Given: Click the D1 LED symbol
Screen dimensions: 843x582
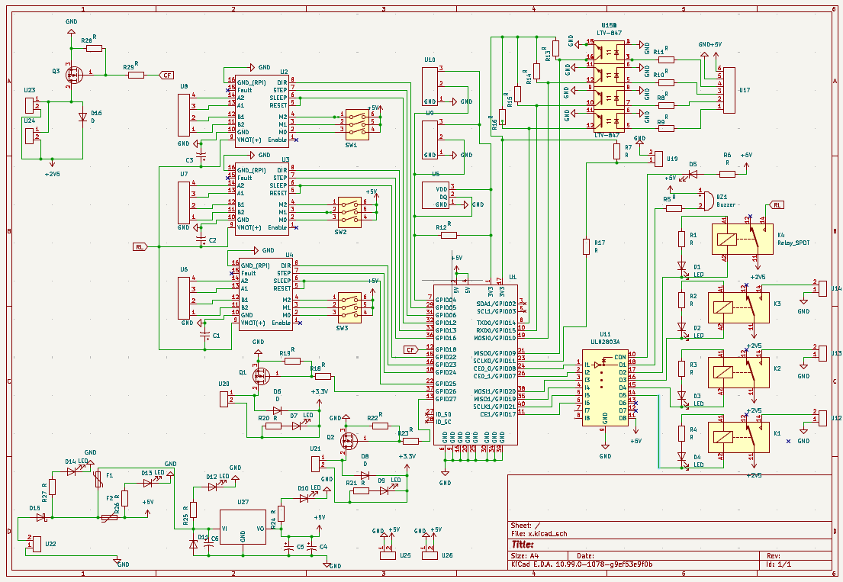Looking at the screenshot, I should pyautogui.click(x=682, y=266).
